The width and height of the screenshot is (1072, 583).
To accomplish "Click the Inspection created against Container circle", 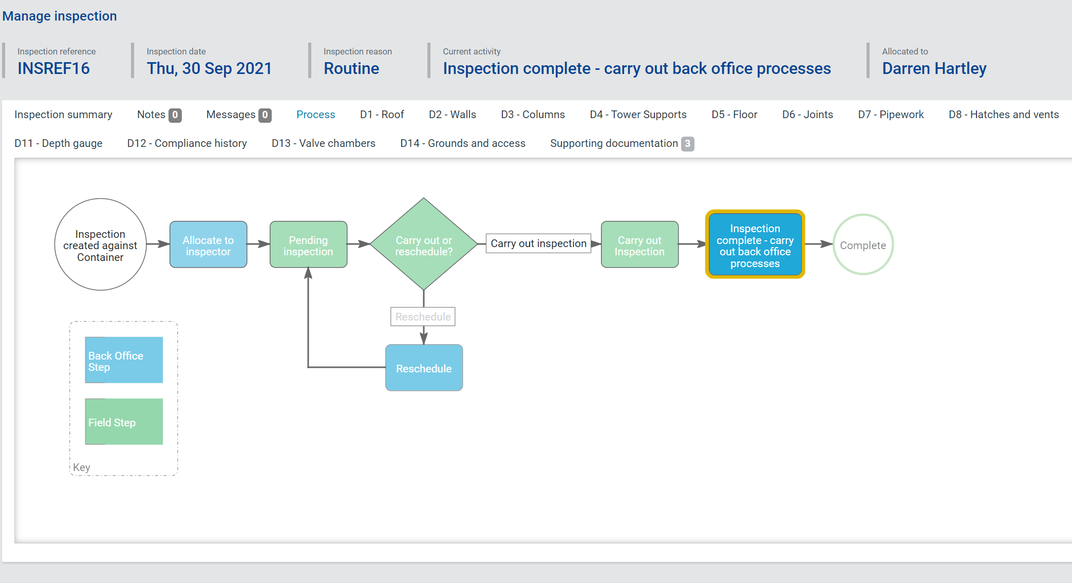I will [100, 245].
